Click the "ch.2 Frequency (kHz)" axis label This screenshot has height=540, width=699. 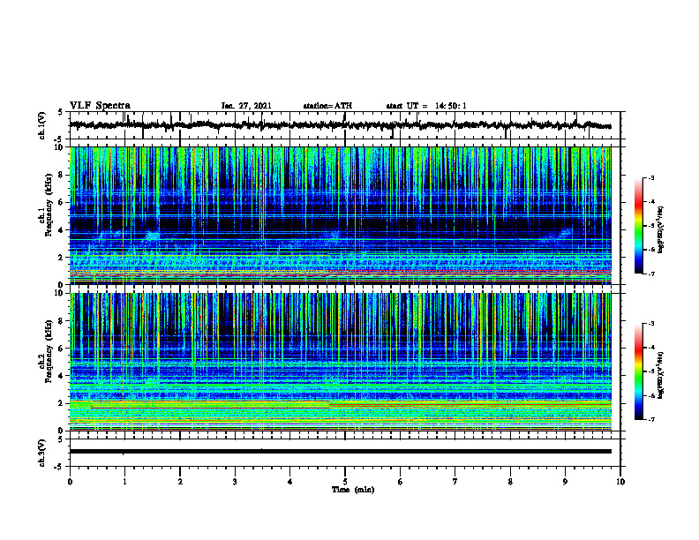(x=47, y=351)
